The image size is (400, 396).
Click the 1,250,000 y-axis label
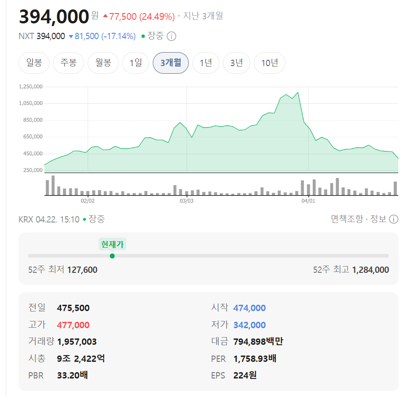coord(31,86)
